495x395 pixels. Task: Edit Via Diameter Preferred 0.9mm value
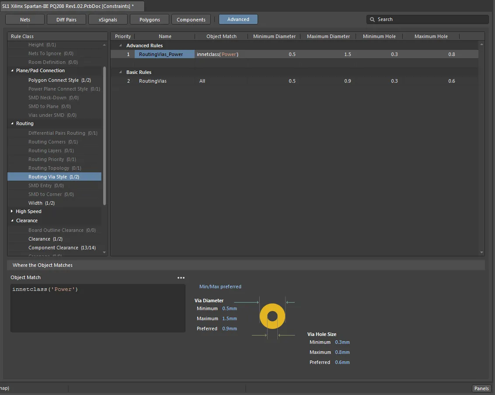(230, 329)
